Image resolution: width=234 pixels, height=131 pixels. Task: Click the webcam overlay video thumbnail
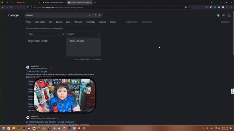(x=65, y=95)
